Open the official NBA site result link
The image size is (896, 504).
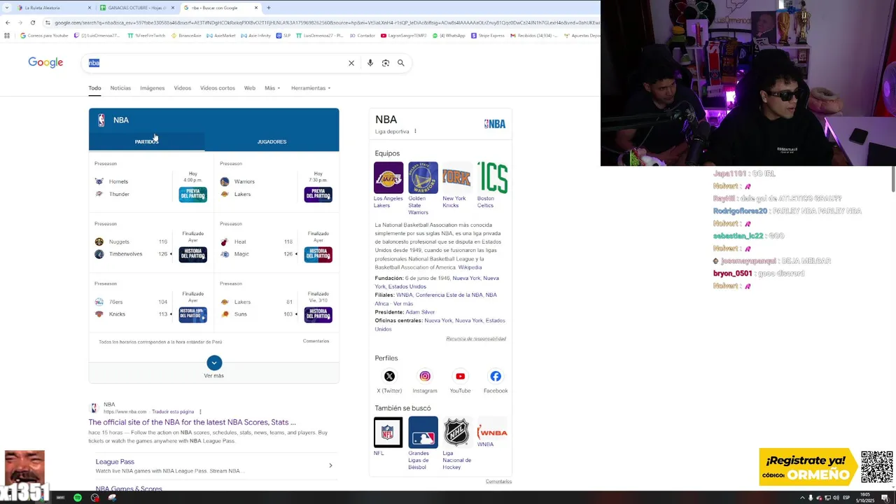(192, 422)
